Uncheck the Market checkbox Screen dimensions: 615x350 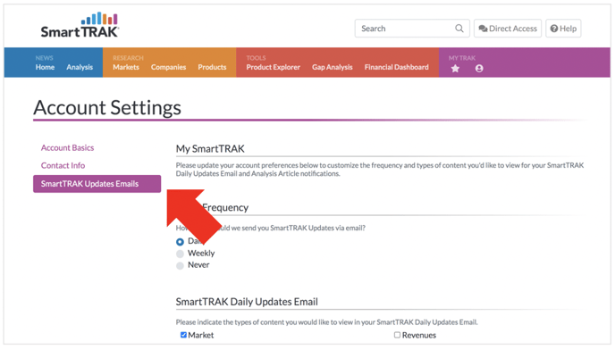pos(183,335)
